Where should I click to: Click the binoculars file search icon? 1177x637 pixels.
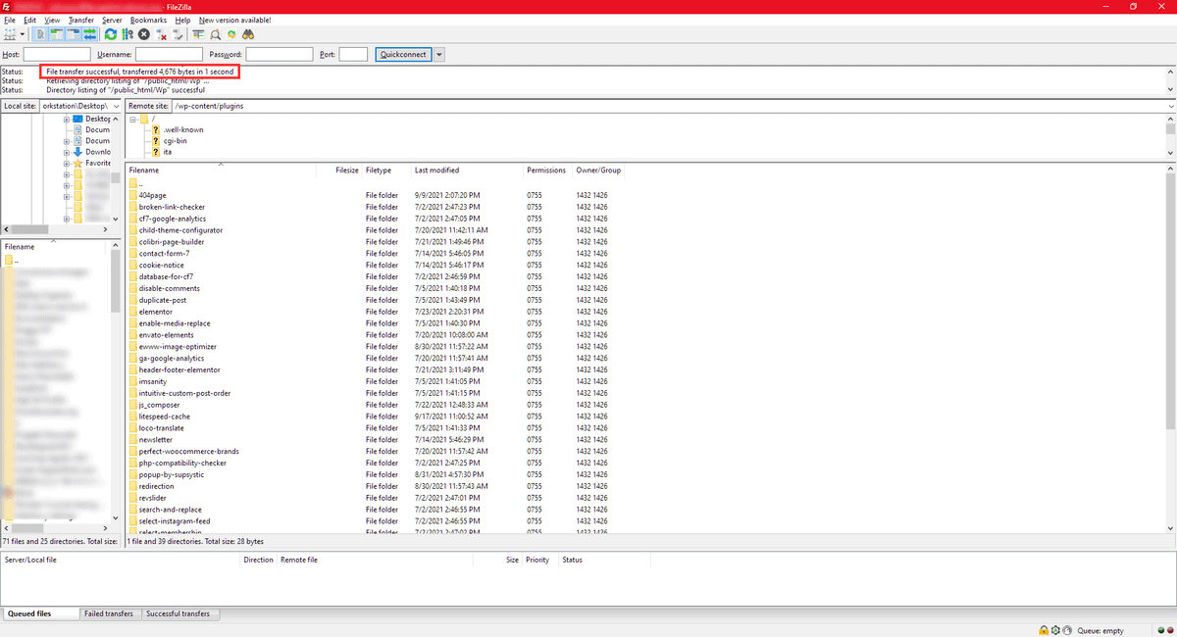coord(249,34)
